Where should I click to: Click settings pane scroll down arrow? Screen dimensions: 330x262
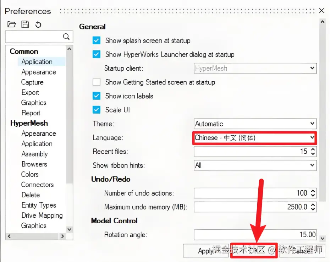point(322,239)
